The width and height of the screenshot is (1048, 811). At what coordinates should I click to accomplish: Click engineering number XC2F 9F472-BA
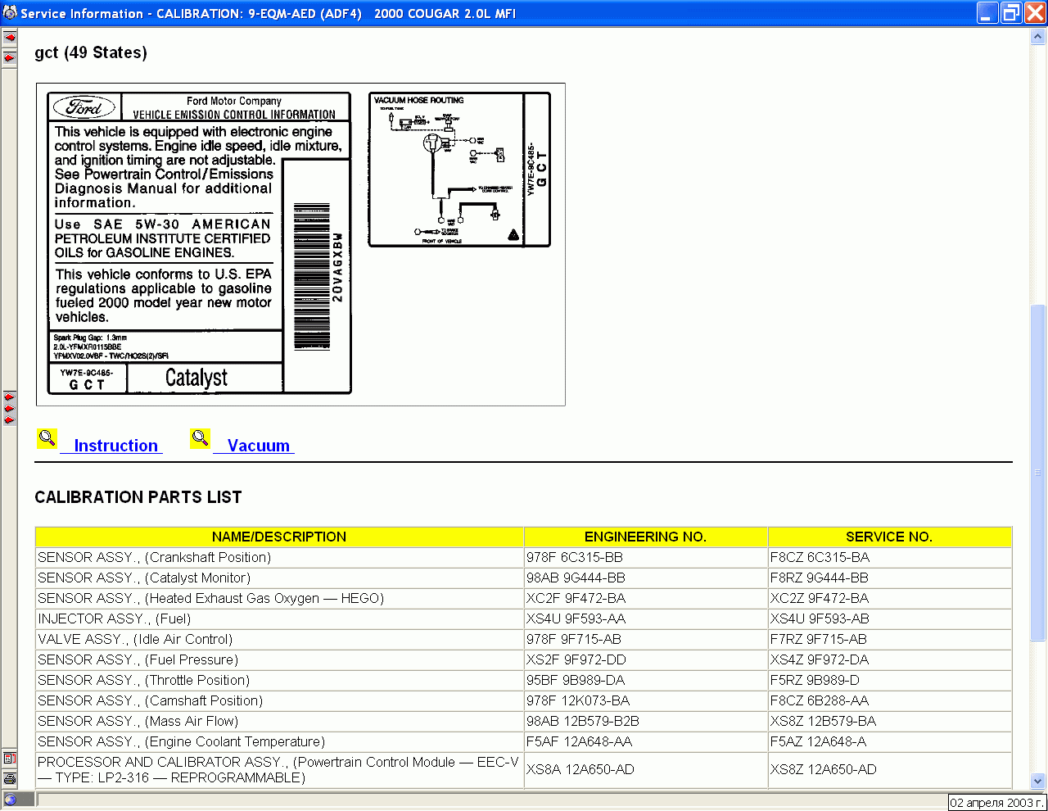coord(576,598)
